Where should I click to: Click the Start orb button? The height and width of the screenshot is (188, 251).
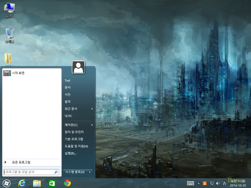(x=6, y=183)
